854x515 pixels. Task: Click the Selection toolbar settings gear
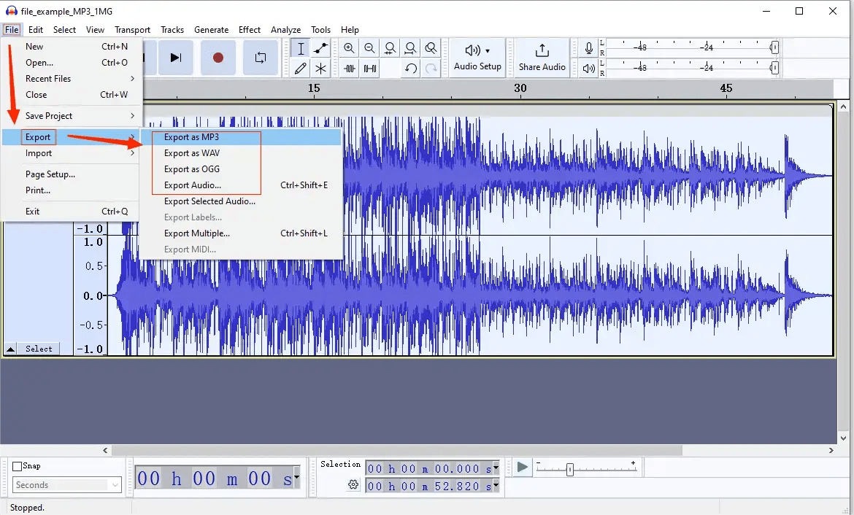(x=354, y=484)
